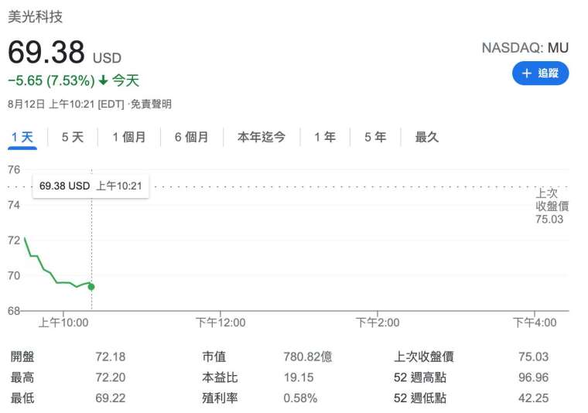Click the 76 y-axis label
Image resolution: width=588 pixels, height=413 pixels.
pyautogui.click(x=14, y=170)
